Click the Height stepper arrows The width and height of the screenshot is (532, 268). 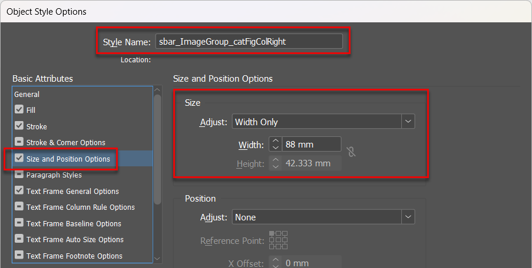click(276, 163)
